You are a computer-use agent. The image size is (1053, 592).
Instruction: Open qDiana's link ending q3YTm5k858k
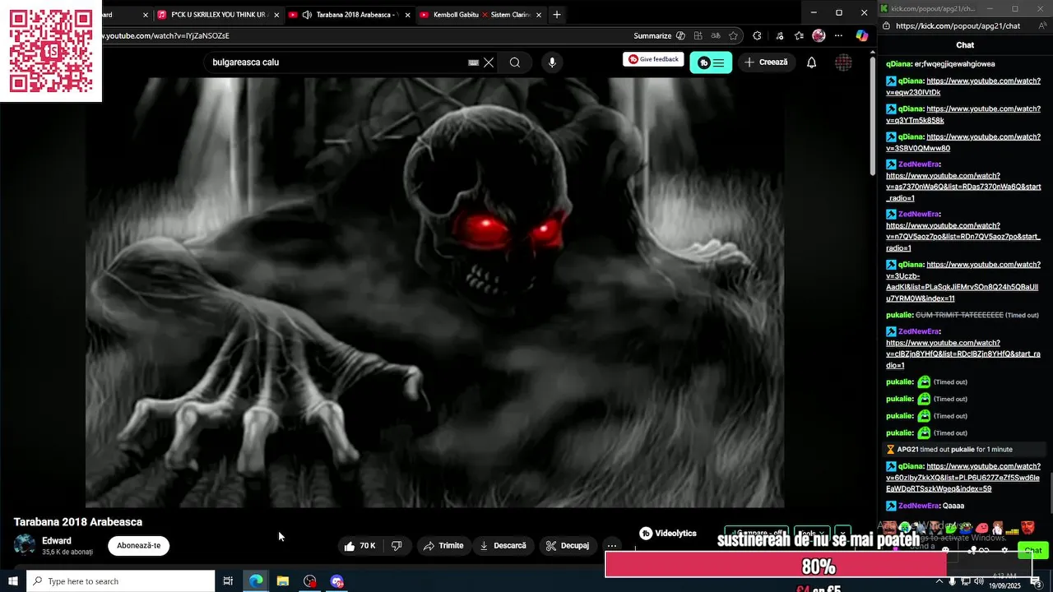point(963,114)
